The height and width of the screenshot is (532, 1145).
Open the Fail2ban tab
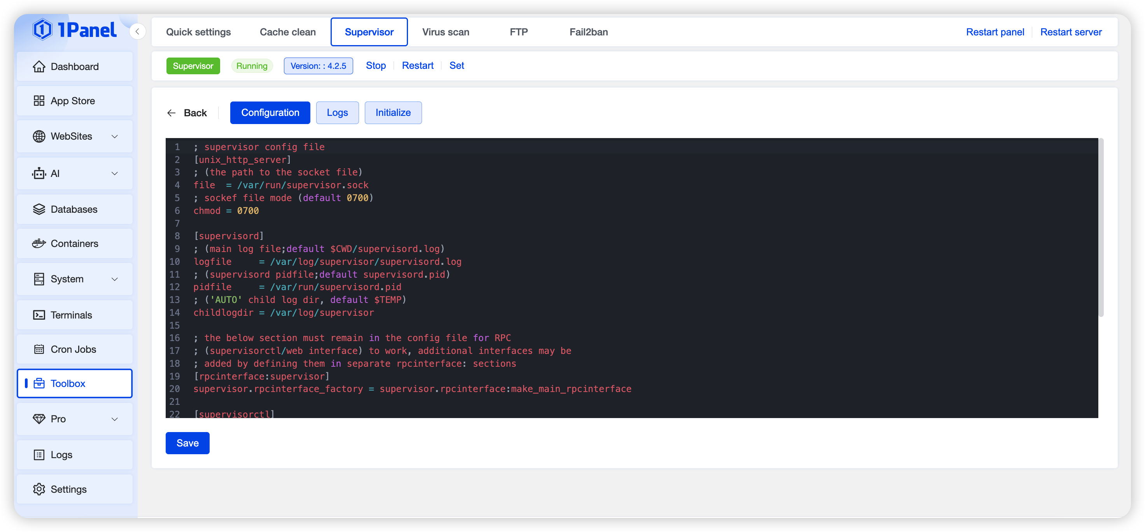click(x=588, y=32)
